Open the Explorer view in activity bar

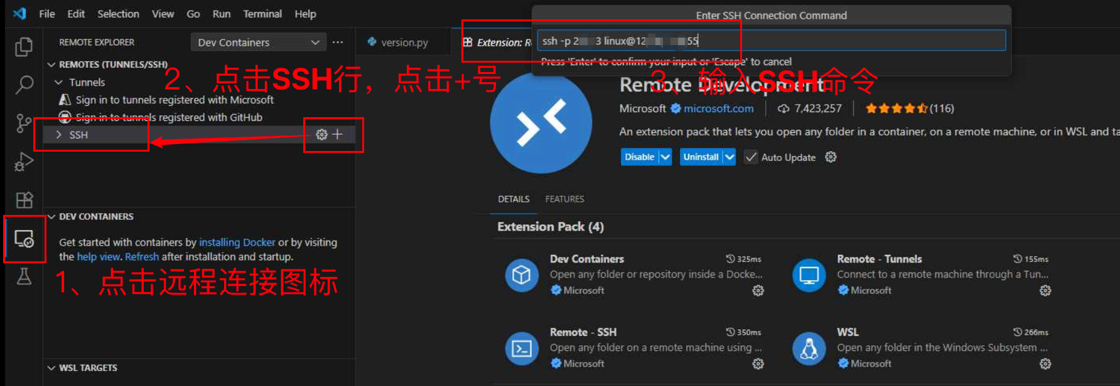24,47
